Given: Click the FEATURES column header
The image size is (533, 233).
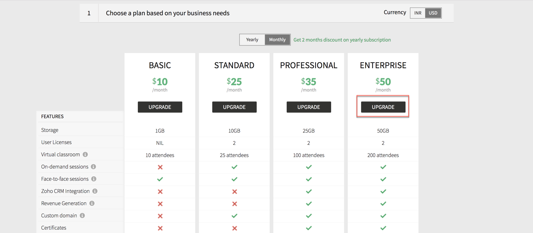Looking at the screenshot, I should pos(53,116).
